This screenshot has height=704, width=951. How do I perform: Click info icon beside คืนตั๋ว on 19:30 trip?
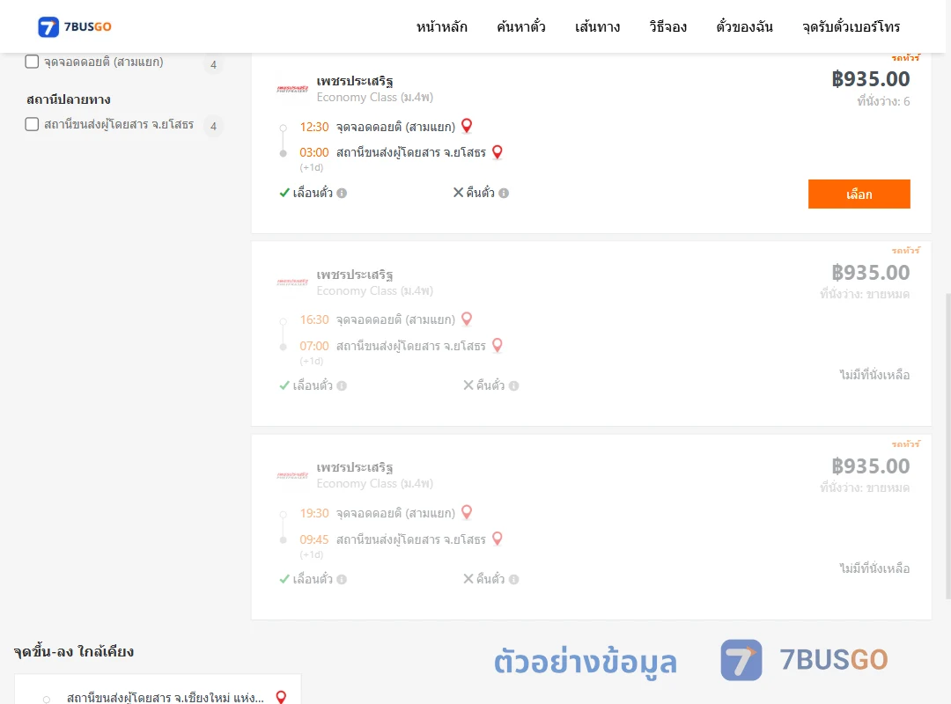point(513,579)
